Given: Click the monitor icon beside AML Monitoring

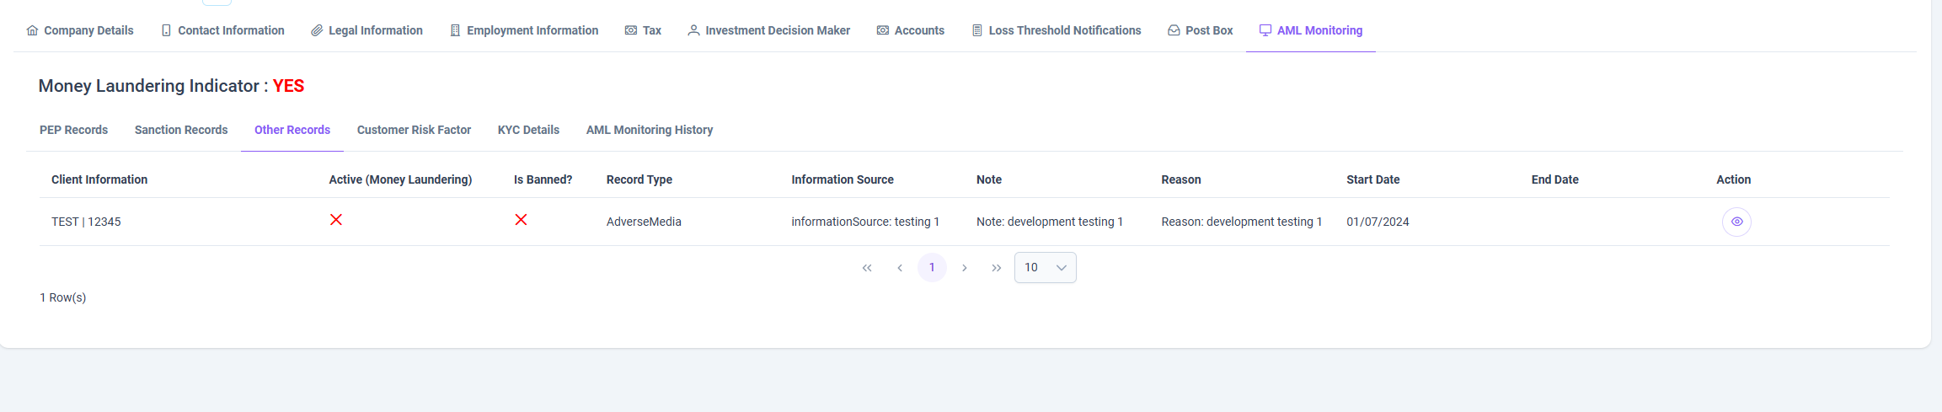Looking at the screenshot, I should pos(1265,30).
